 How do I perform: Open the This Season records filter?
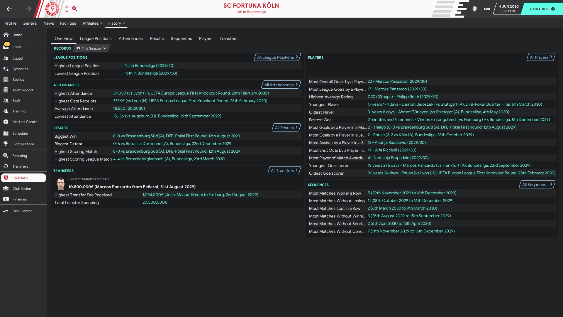(91, 48)
